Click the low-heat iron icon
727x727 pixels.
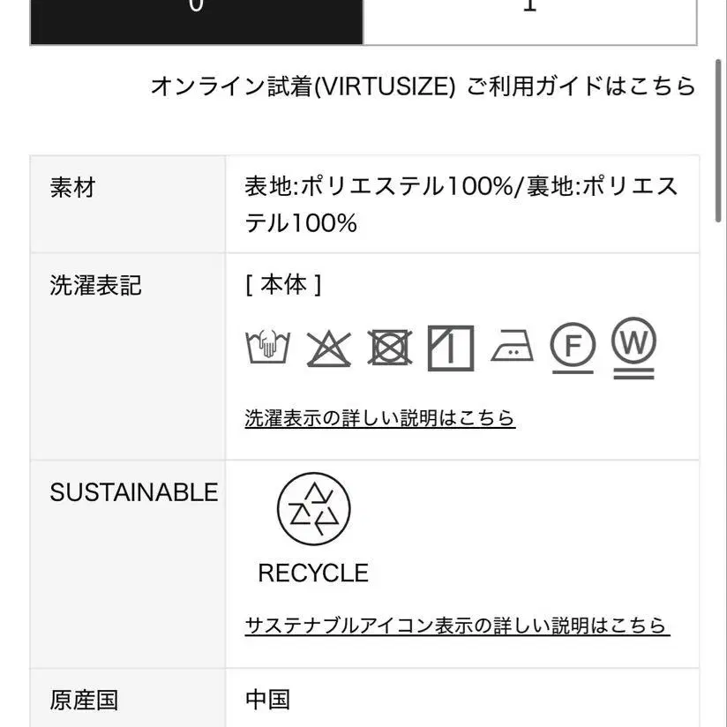point(512,346)
